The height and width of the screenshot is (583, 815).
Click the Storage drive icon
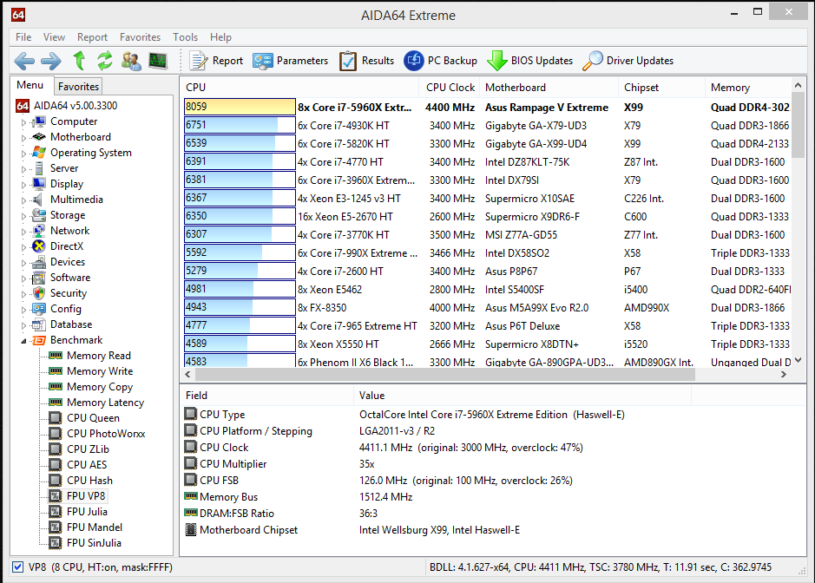[x=39, y=215]
